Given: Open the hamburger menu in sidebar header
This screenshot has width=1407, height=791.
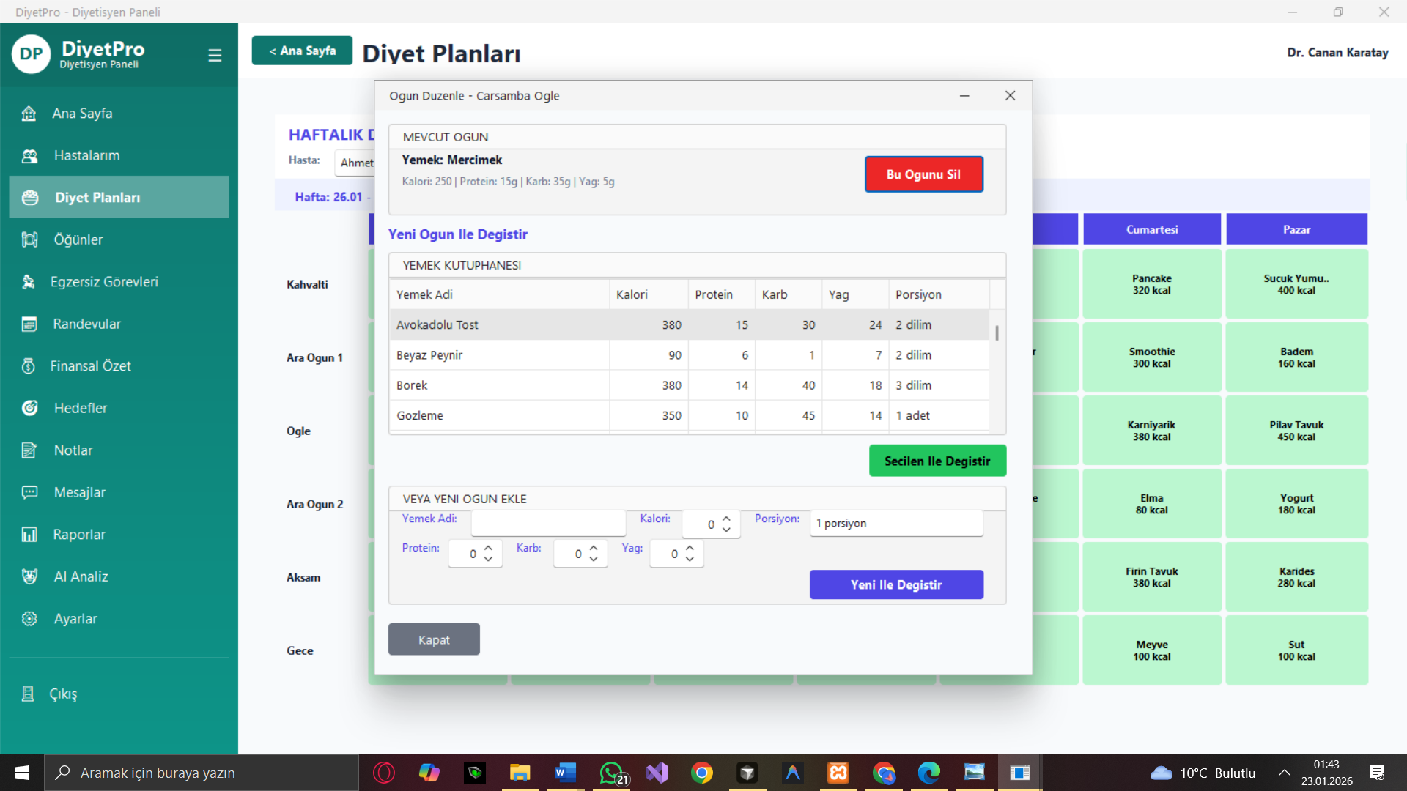Looking at the screenshot, I should 215,55.
